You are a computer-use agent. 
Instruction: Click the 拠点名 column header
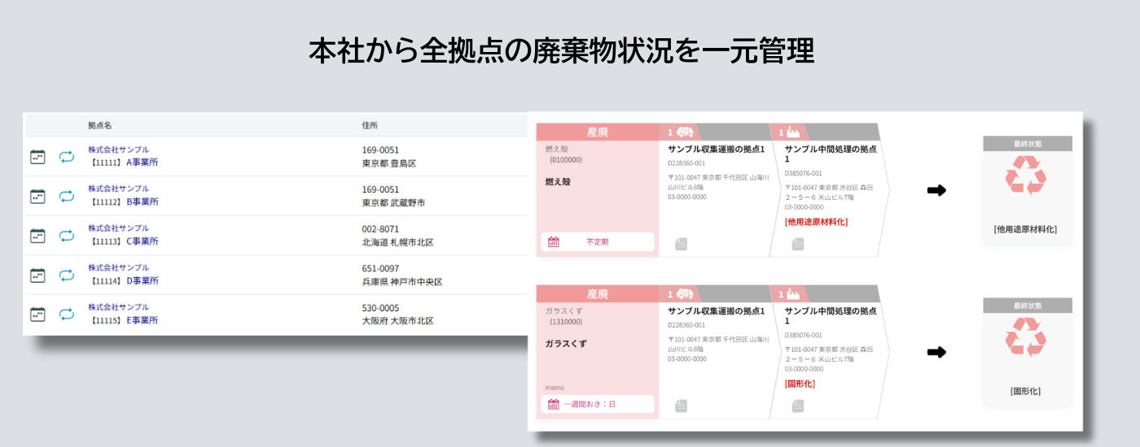pos(99,125)
